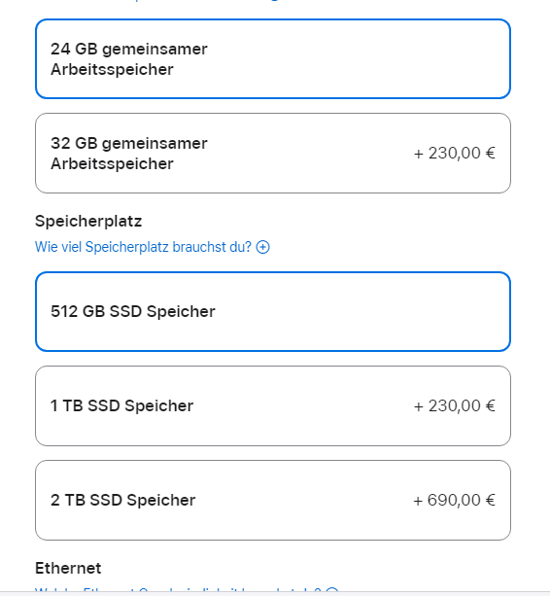Screen dimensions: 550x596
Task: Click the '2 TB SSD Speicher' label text
Action: 123,500
